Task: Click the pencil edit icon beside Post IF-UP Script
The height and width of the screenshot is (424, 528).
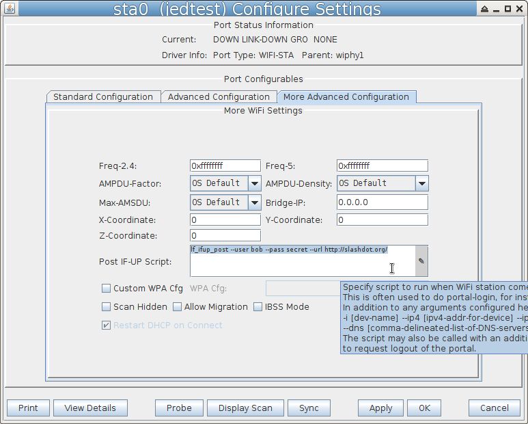Action: [421, 261]
